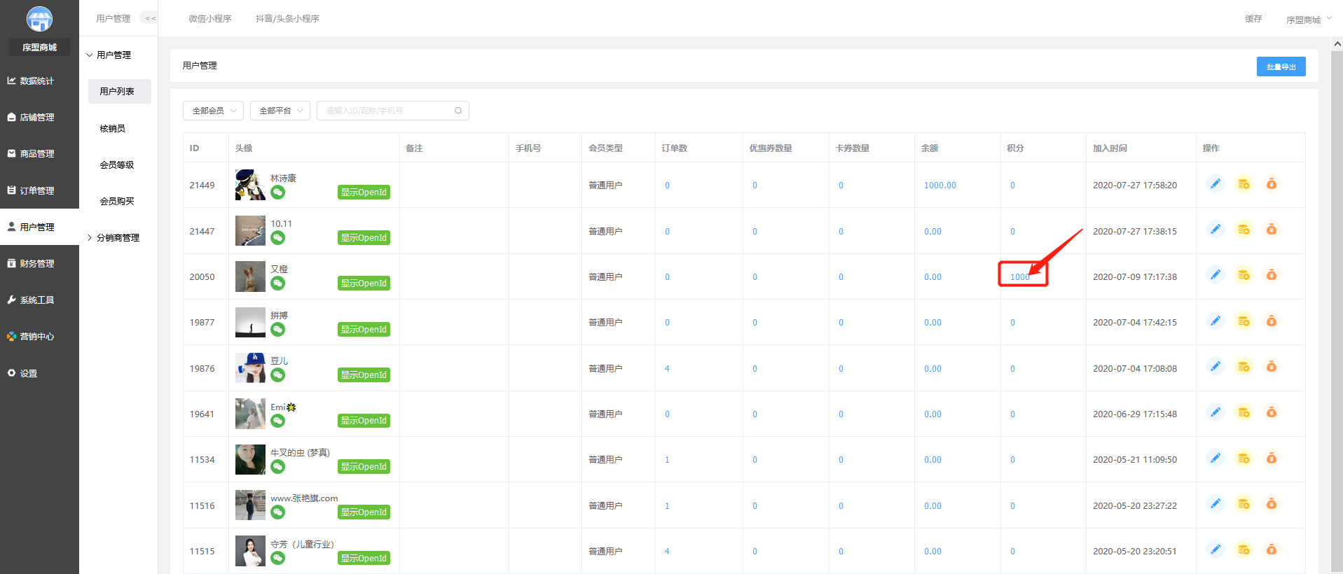Click the WeChat platform icon for 林诗康
1343x574 pixels.
tap(278, 192)
